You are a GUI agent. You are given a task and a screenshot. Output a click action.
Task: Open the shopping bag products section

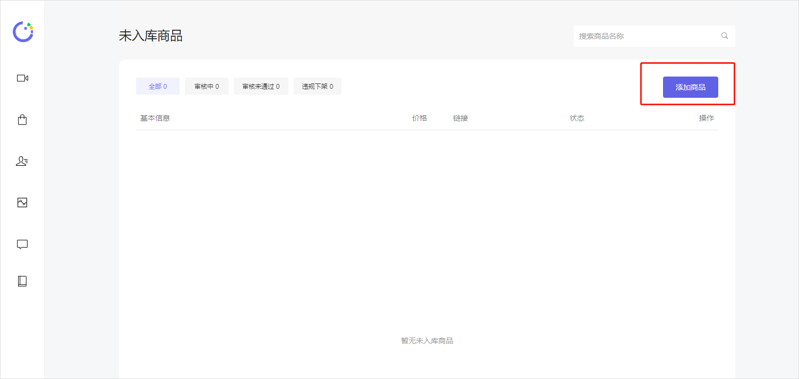[x=22, y=120]
